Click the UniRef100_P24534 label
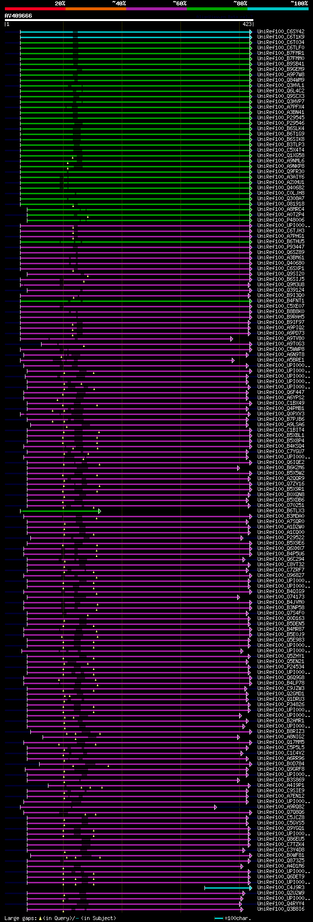 coord(281,667)
